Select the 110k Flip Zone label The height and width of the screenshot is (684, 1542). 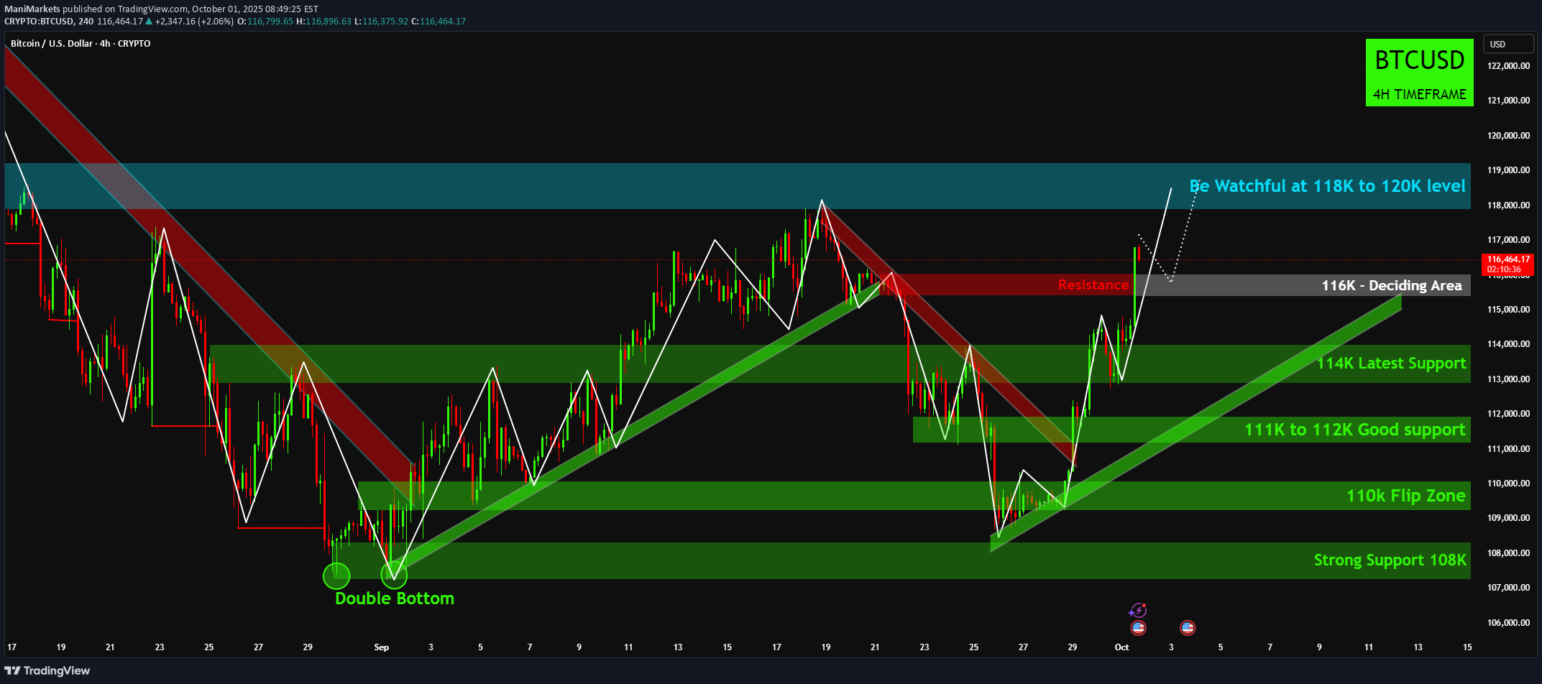(x=1405, y=496)
